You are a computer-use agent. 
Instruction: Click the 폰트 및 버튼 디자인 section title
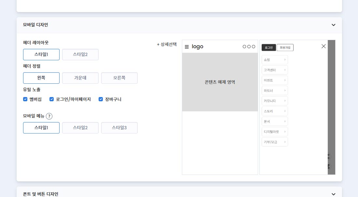pos(41,194)
